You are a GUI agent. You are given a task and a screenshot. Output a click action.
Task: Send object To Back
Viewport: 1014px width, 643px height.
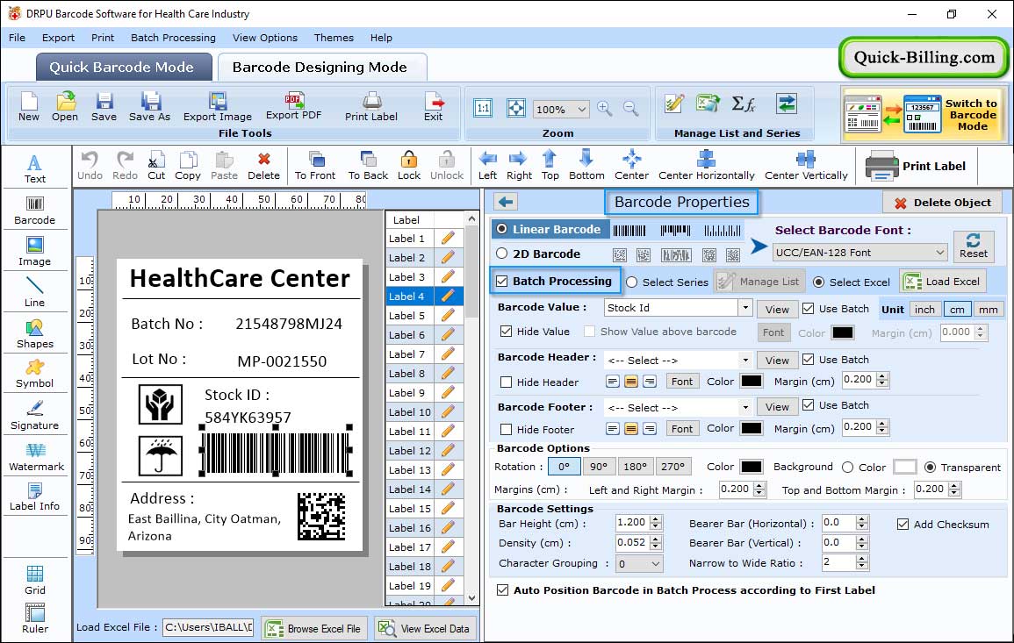(368, 166)
